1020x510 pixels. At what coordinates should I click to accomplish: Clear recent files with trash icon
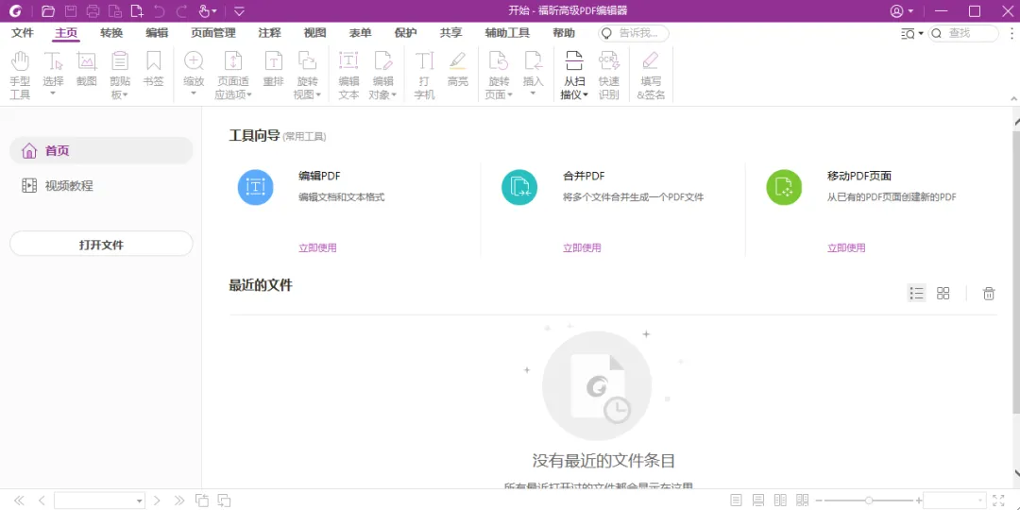[989, 294]
